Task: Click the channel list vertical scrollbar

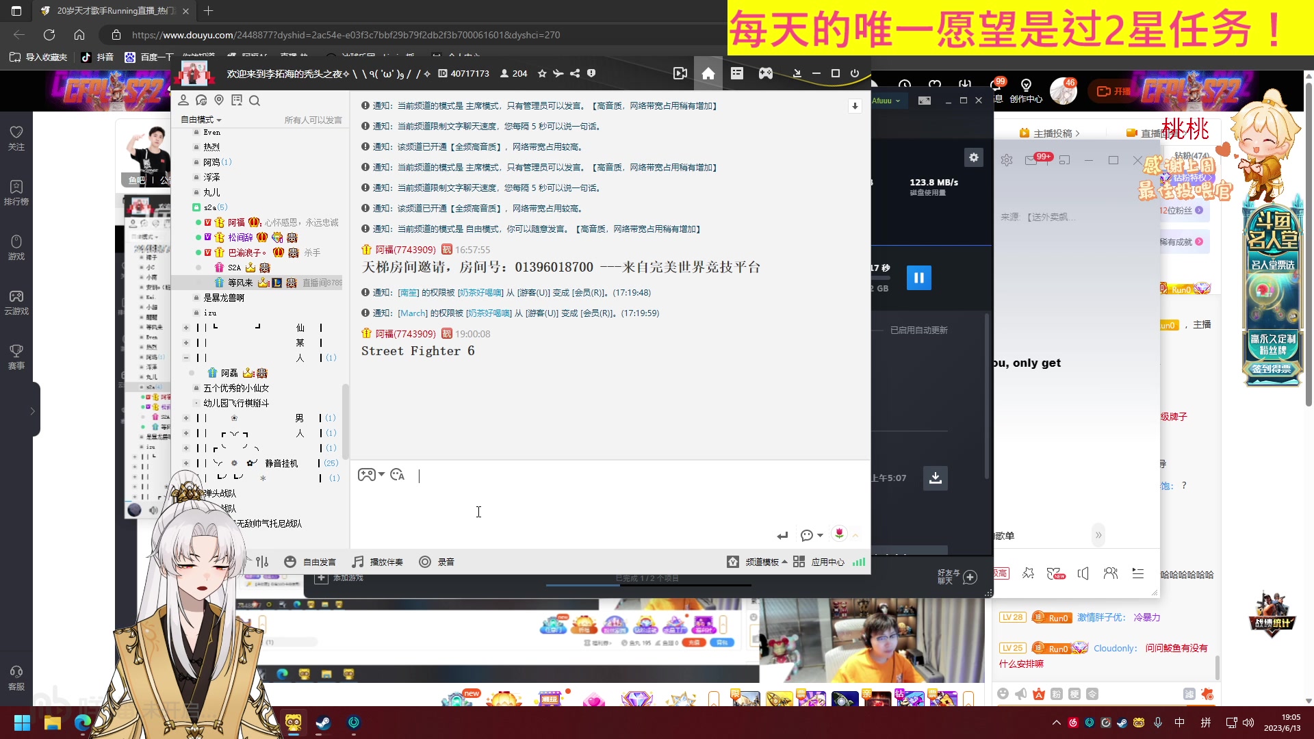Action: click(x=346, y=421)
